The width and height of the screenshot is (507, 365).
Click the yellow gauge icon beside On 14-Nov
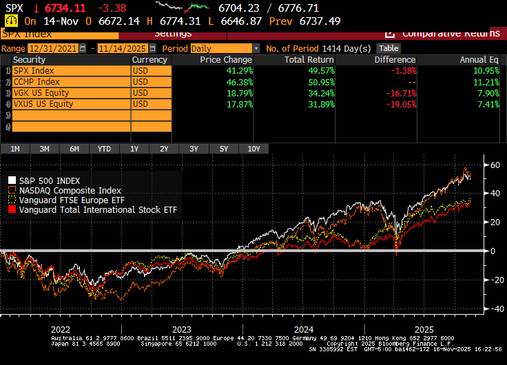point(11,21)
